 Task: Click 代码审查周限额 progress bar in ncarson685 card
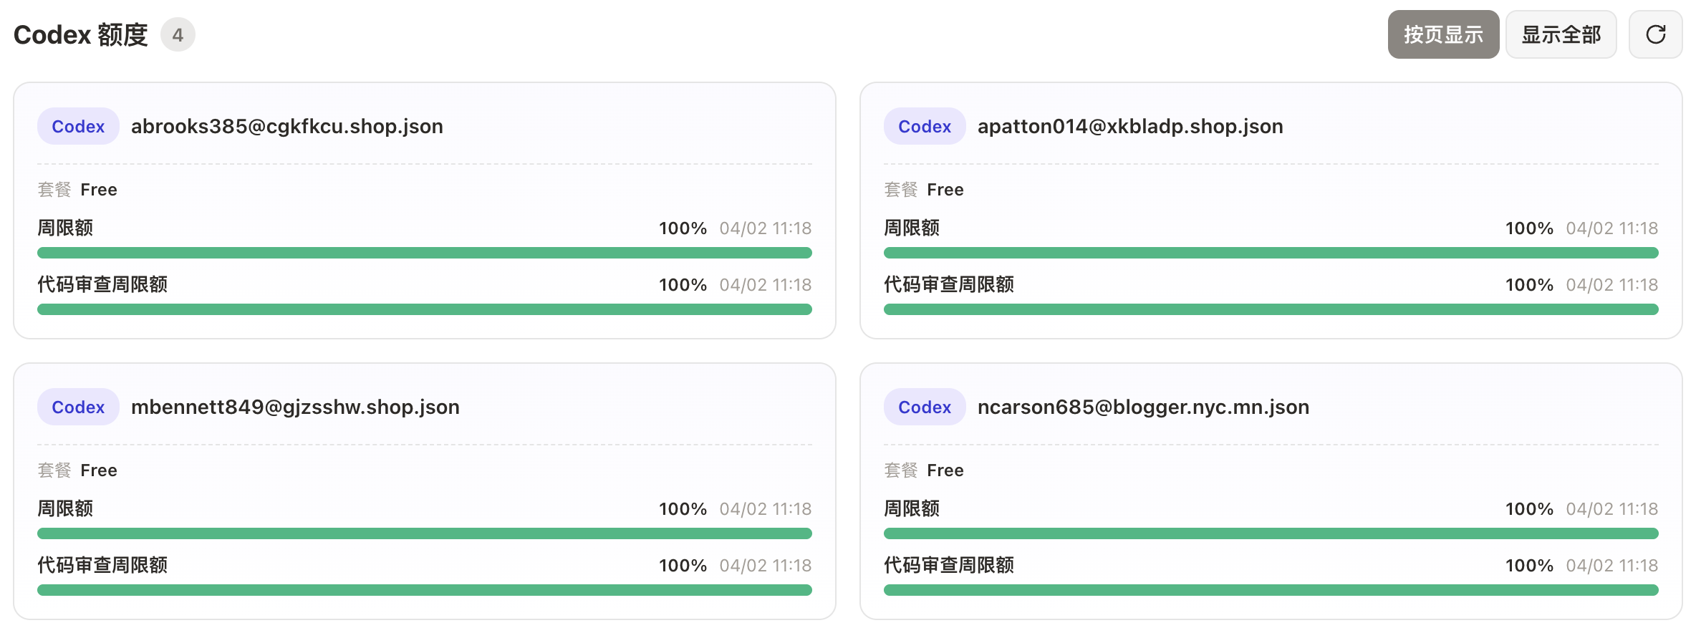tap(1271, 590)
